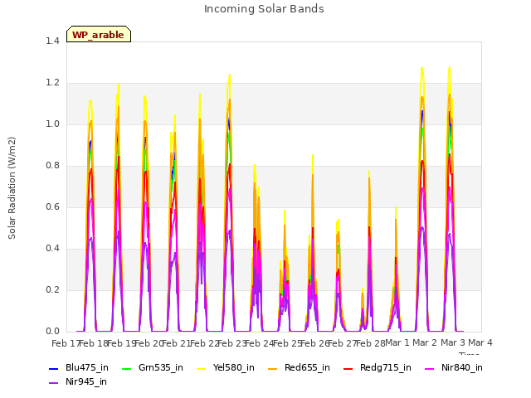Click the yellow Yel580_in legend color marker

pyautogui.click(x=201, y=368)
